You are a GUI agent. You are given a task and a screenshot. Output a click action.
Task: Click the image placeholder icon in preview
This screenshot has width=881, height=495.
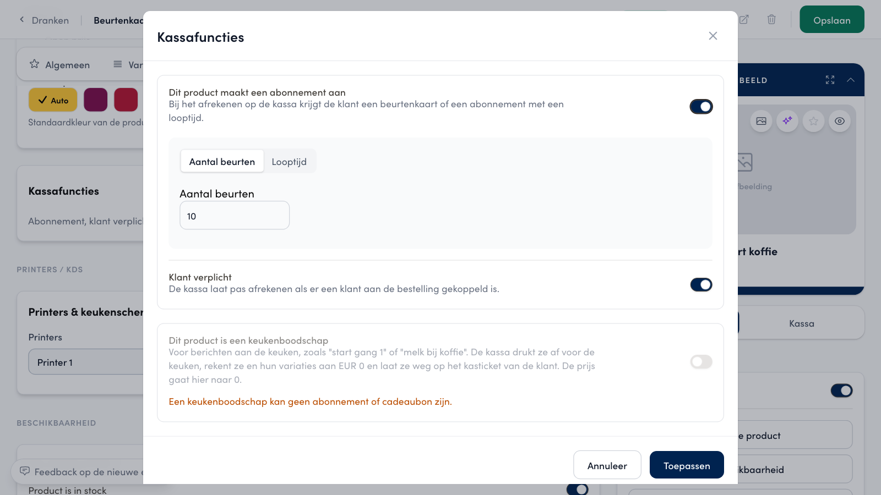click(x=744, y=162)
